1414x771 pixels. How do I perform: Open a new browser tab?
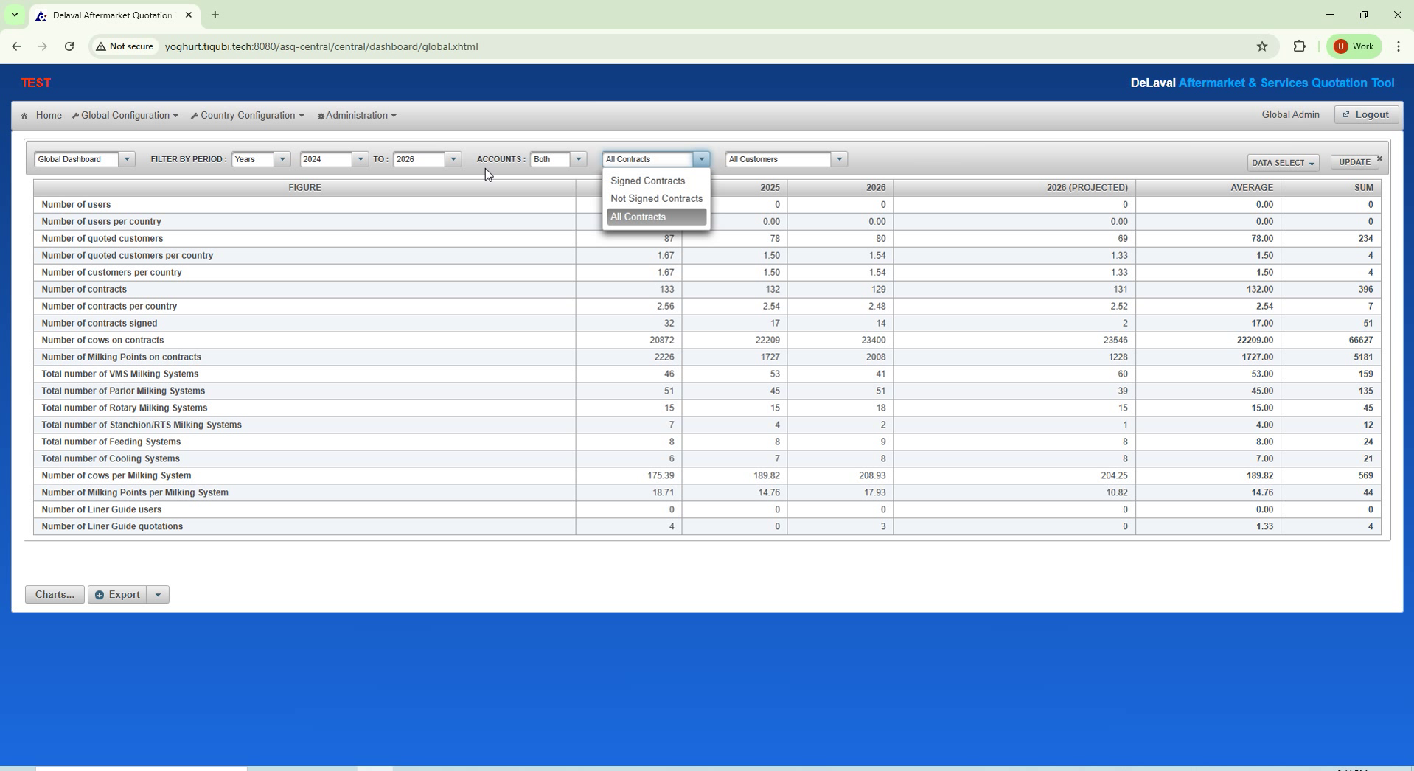(215, 15)
